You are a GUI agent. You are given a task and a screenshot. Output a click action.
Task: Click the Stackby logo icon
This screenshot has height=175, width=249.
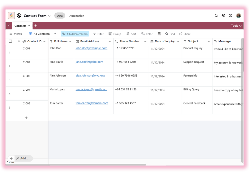(x=11, y=16)
